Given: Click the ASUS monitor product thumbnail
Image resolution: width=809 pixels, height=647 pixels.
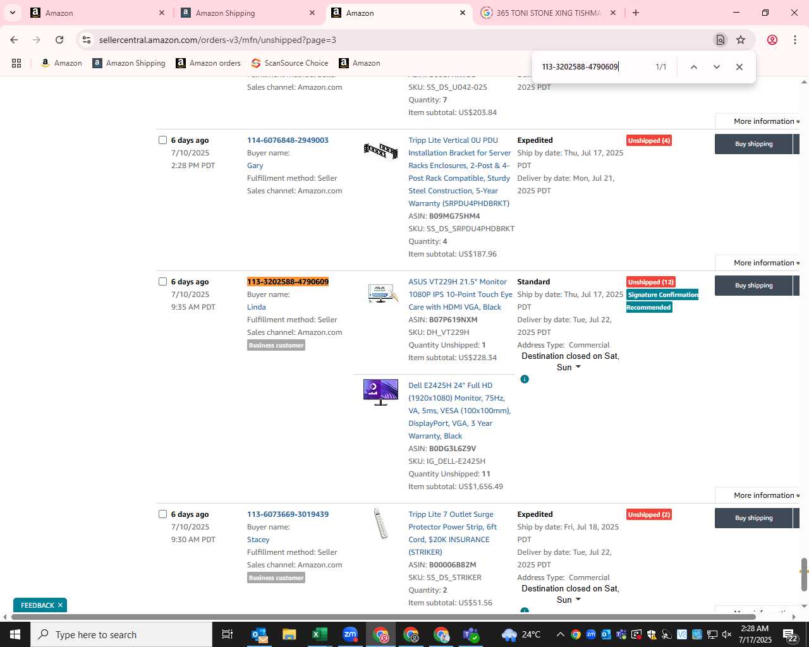Looking at the screenshot, I should 382,293.
